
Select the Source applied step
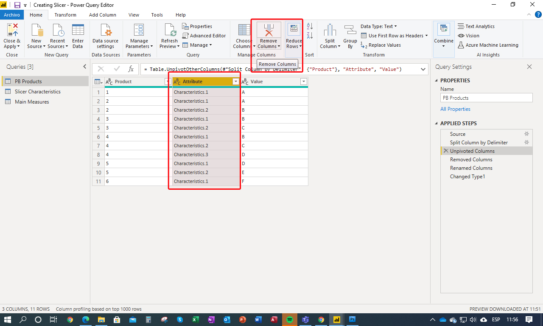(486, 134)
